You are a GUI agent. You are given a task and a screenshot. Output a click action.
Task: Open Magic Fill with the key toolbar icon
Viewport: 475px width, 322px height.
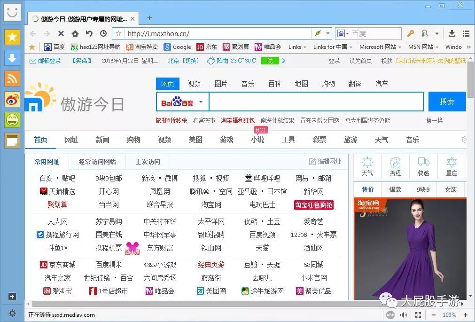click(409, 34)
